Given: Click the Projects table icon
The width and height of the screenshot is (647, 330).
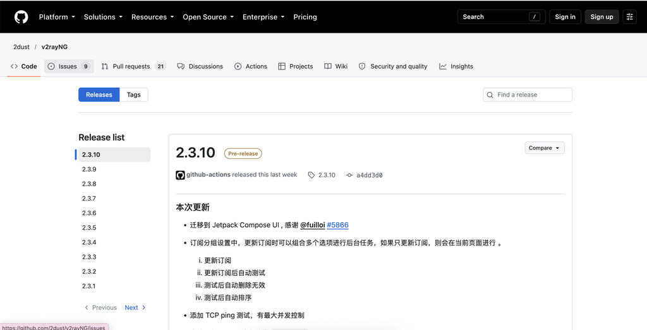Looking at the screenshot, I should point(282,66).
